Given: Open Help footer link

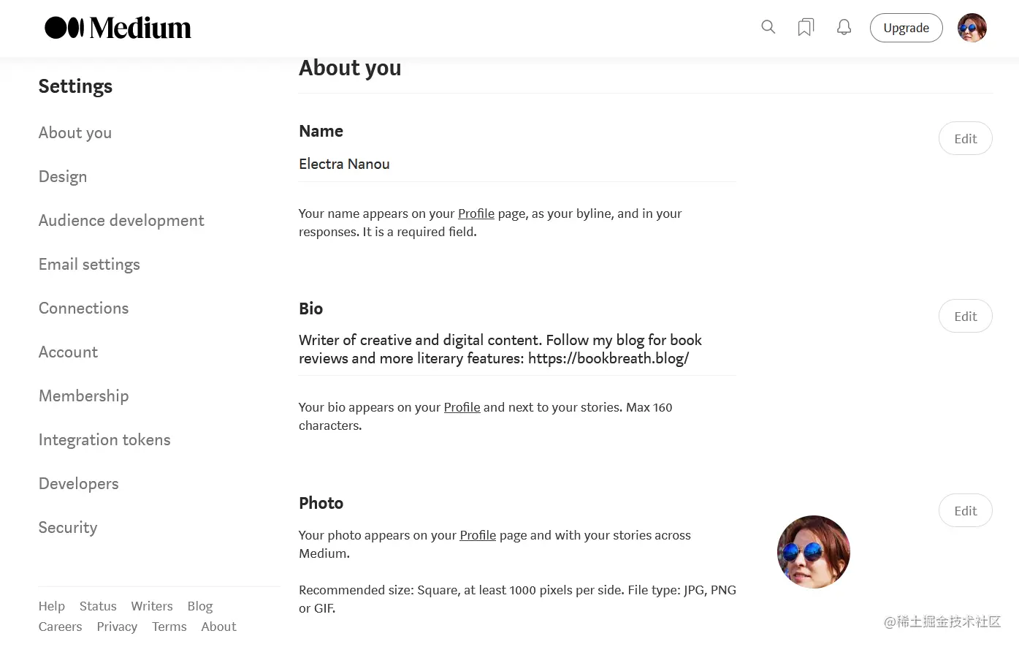Looking at the screenshot, I should [52, 606].
